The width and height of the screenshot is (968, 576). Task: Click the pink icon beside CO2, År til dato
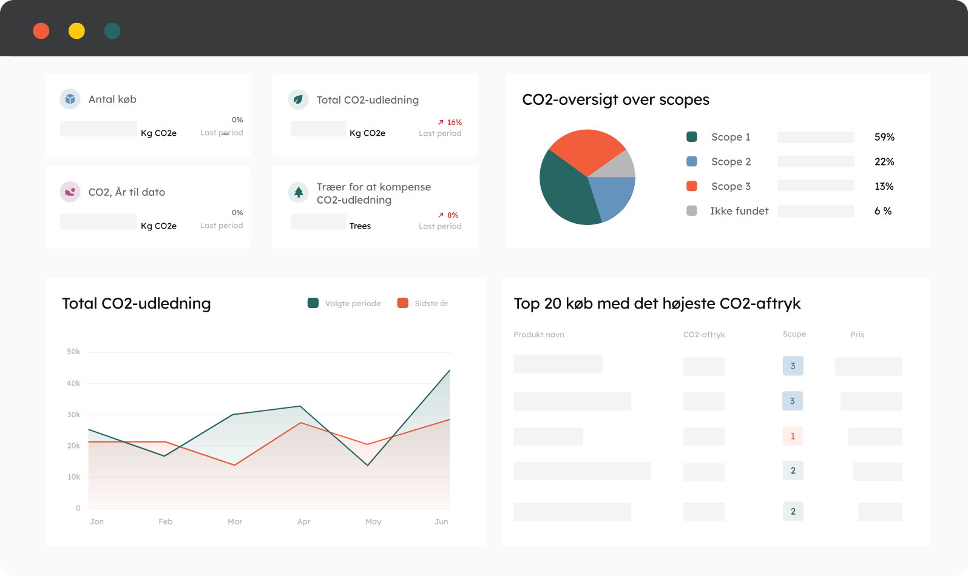click(x=70, y=192)
